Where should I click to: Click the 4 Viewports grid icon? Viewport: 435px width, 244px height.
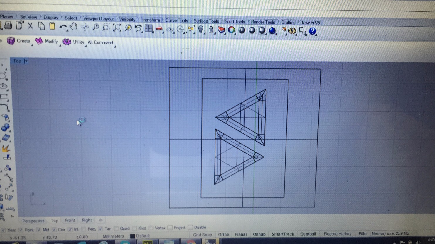(149, 28)
